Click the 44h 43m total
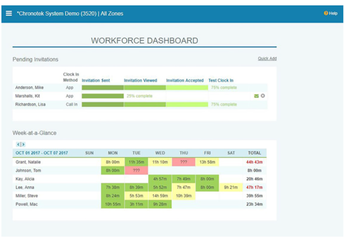 254,162
